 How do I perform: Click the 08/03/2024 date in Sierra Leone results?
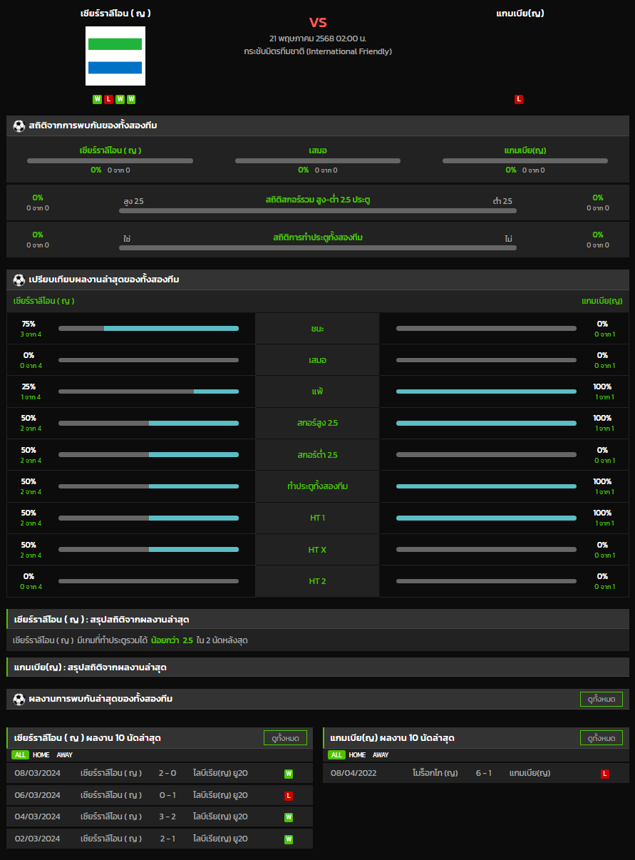[38, 773]
